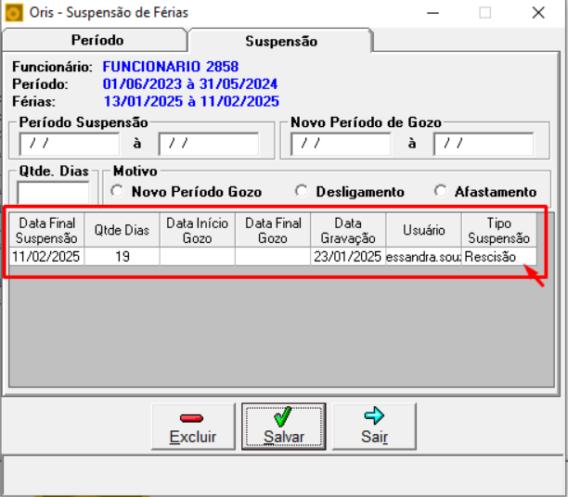568x497 pixels.
Task: Click the Usuário cell essandra.sou
Action: [x=423, y=257]
